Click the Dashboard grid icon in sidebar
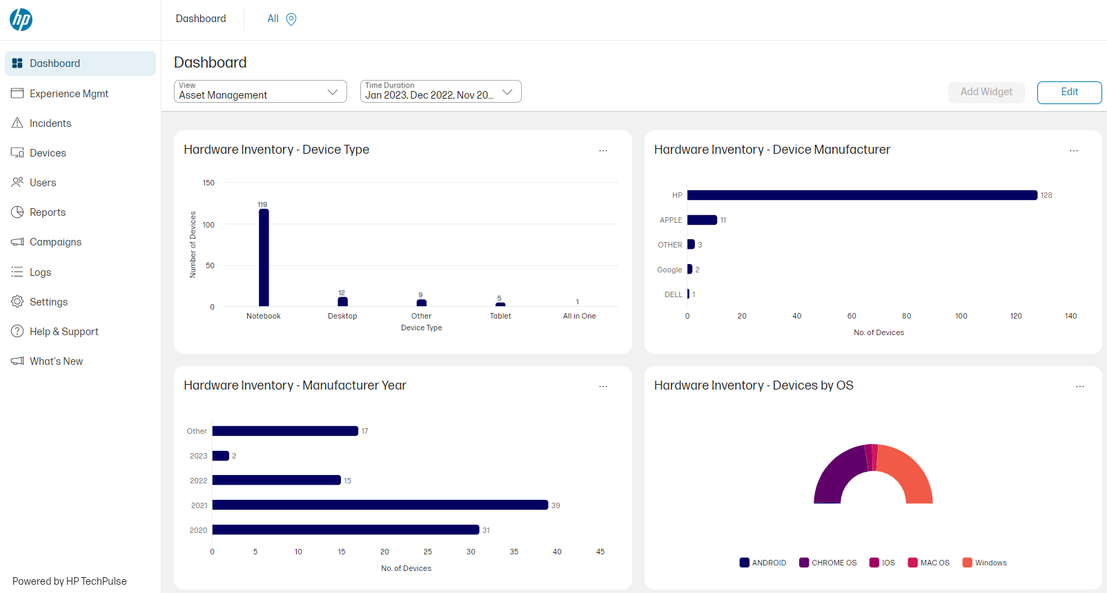Screen dimensions: 1107x593 point(17,63)
